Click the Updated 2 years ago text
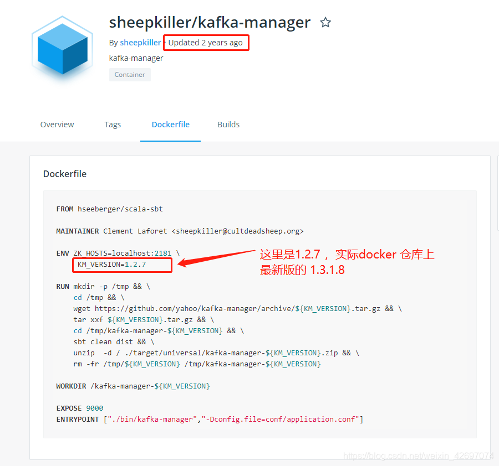This screenshot has width=499, height=466. [206, 42]
